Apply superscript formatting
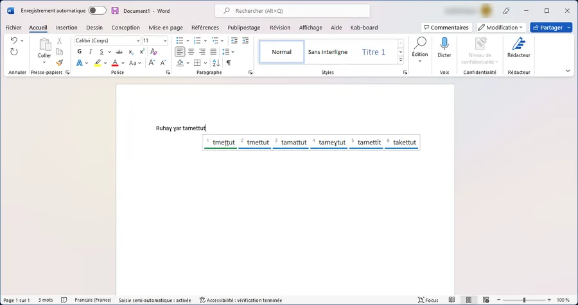This screenshot has height=305, width=578. pos(142,52)
